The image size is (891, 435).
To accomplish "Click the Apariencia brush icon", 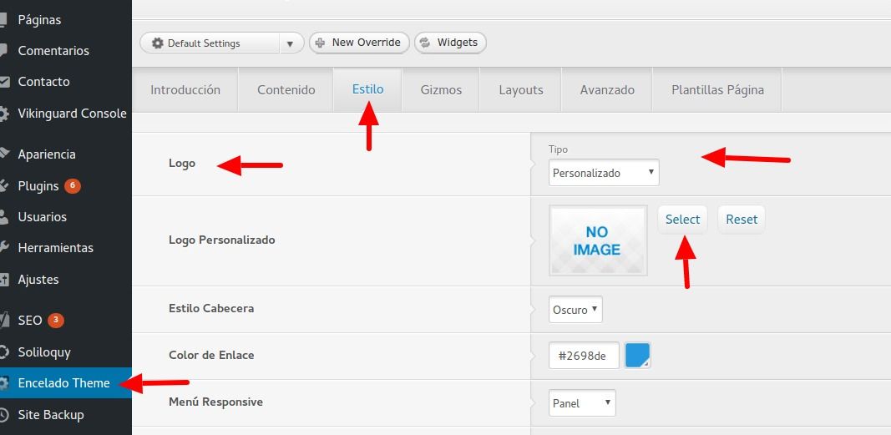I will coord(4,154).
